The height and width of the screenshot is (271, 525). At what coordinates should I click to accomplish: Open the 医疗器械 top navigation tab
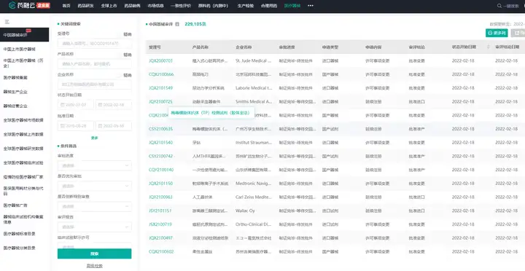[292, 6]
